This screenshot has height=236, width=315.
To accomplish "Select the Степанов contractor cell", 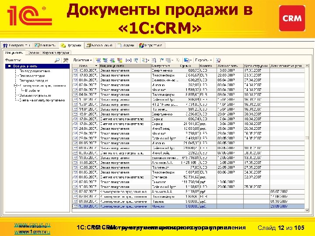I will tap(165, 177).
